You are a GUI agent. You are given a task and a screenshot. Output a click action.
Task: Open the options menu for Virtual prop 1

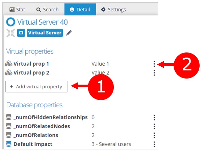coord(154,64)
